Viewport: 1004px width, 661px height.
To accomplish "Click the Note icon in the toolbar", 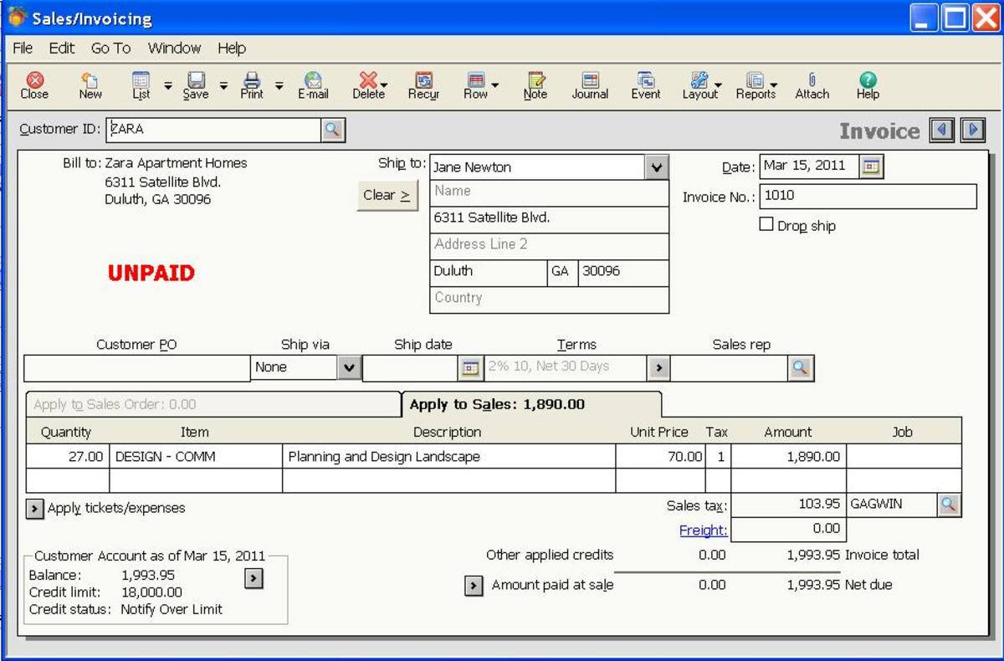I will click(534, 84).
